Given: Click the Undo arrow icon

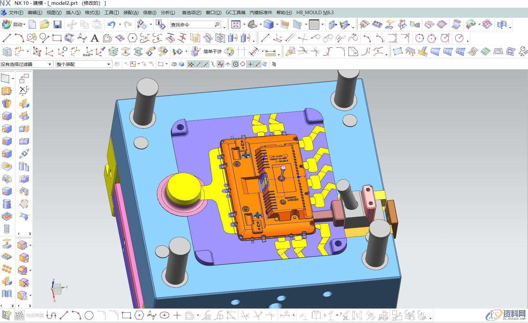Looking at the screenshot, I should tap(111, 24).
